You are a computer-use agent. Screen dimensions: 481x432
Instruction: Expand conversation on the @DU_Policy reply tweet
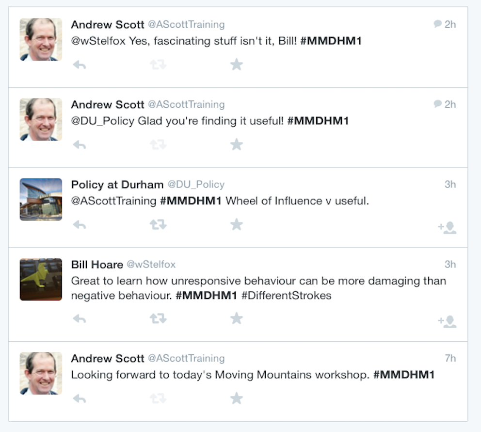pos(437,104)
